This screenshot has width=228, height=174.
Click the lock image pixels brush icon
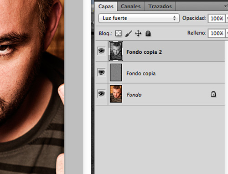128,33
